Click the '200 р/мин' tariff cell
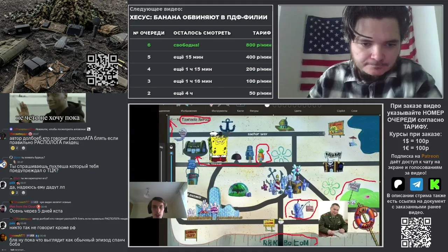 coord(259,69)
